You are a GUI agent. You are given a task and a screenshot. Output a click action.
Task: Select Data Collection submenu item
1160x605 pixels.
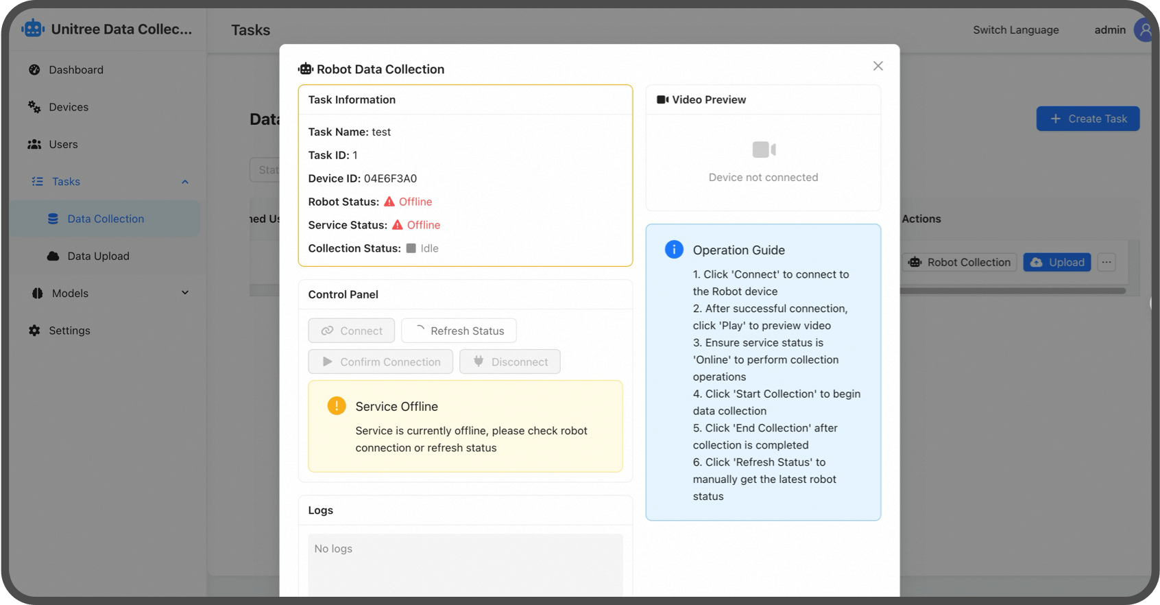point(106,219)
